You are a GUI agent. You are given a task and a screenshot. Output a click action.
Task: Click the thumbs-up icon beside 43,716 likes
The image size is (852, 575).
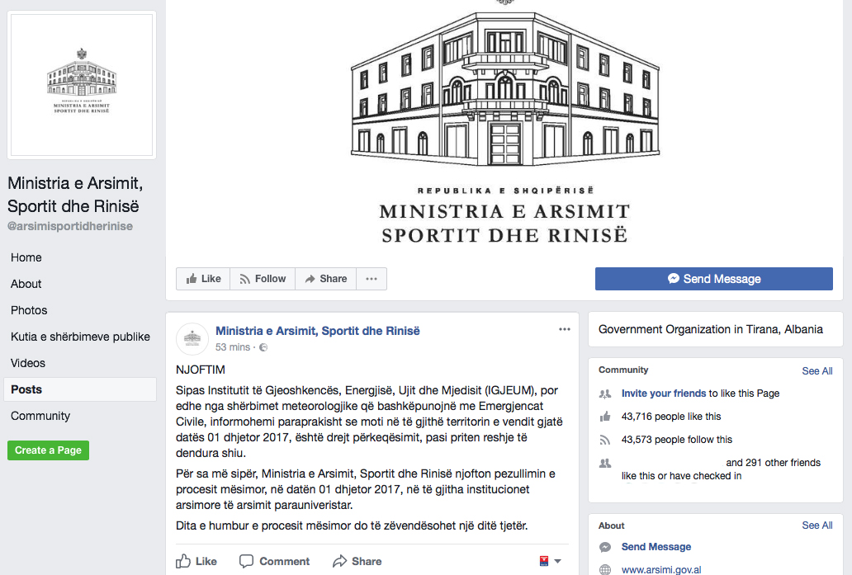pyautogui.click(x=605, y=417)
